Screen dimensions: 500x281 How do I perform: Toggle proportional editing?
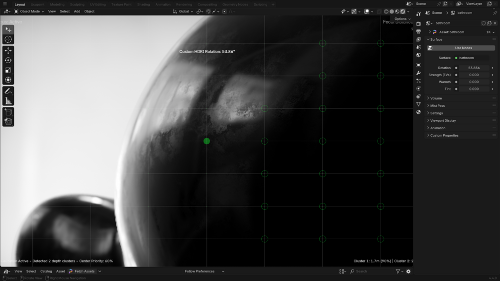[x=224, y=11]
